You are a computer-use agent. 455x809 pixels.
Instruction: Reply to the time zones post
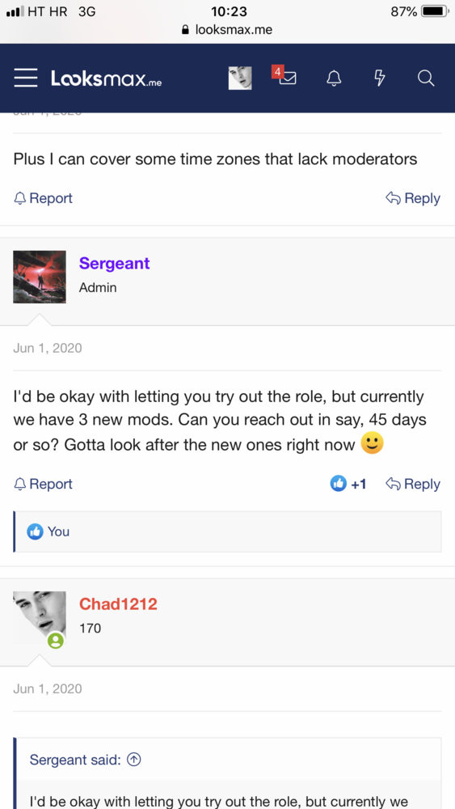click(413, 198)
